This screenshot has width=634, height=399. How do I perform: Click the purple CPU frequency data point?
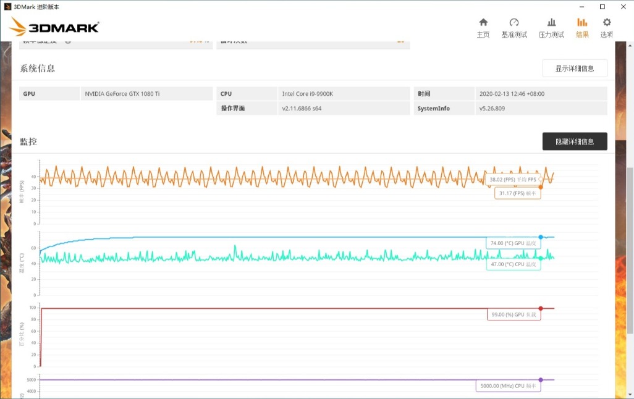(x=541, y=380)
